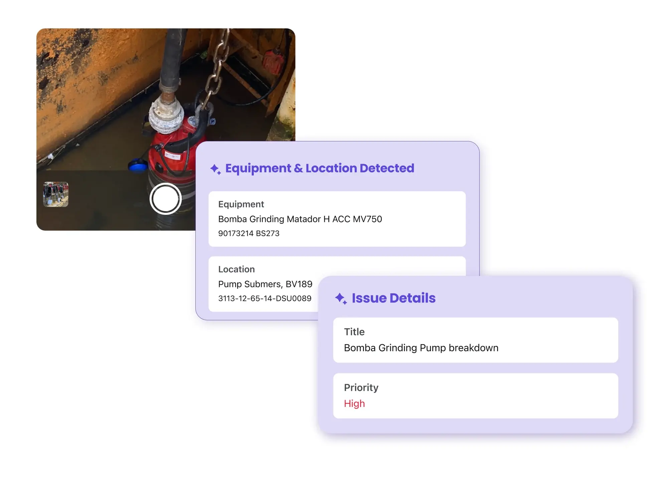Click equipment code '90173214 BS273'
668x497 pixels.
coord(249,233)
